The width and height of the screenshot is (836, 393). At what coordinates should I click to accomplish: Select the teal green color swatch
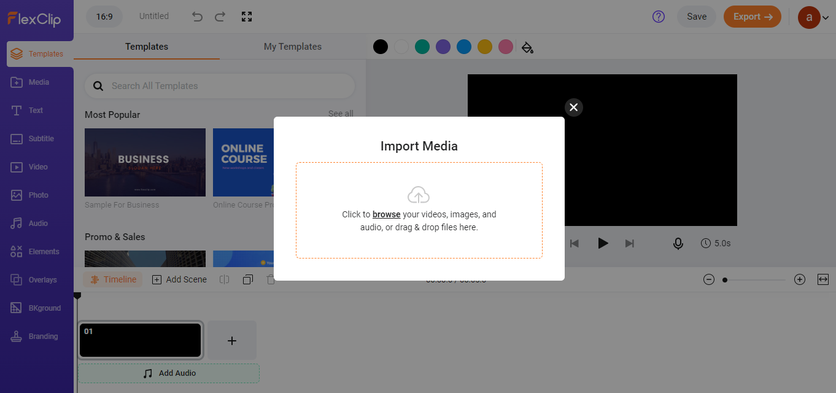(x=422, y=47)
